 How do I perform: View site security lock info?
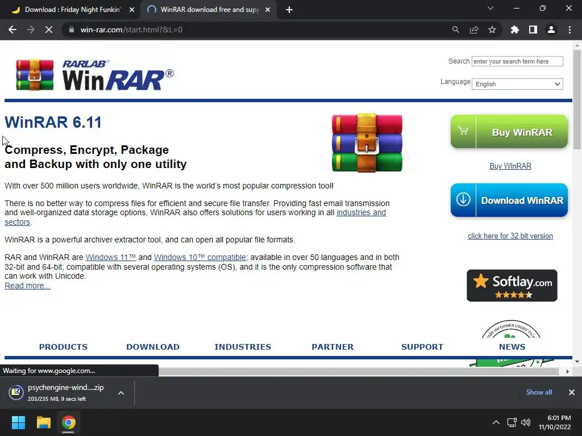[x=71, y=30]
